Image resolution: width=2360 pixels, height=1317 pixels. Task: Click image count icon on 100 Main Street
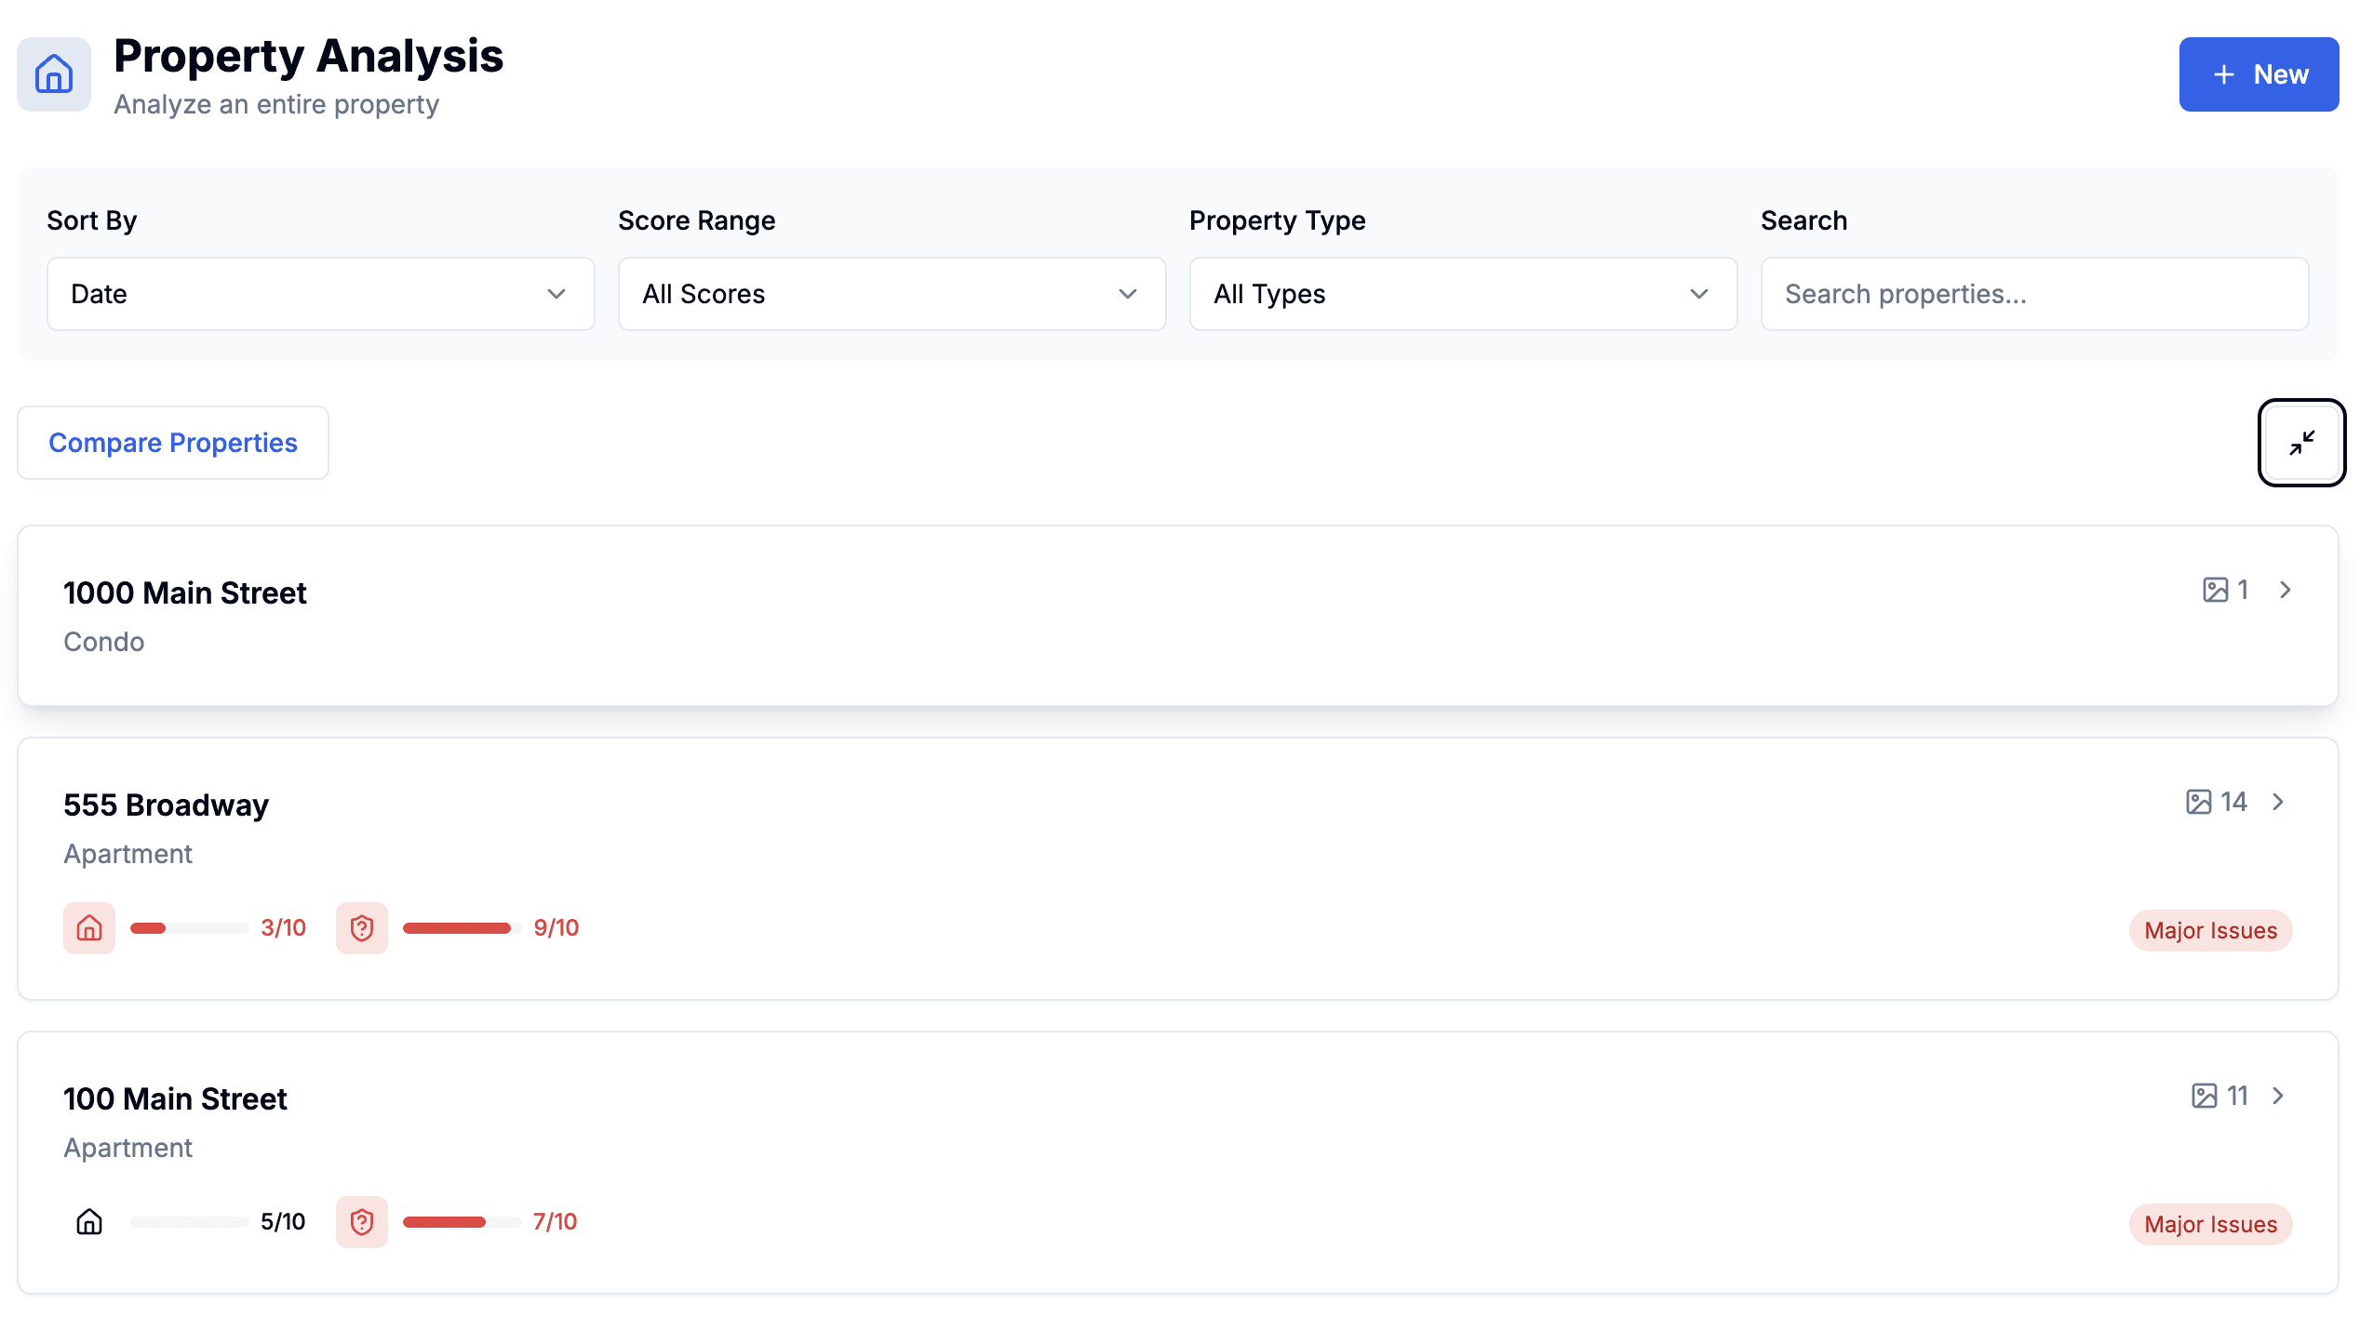2204,1096
